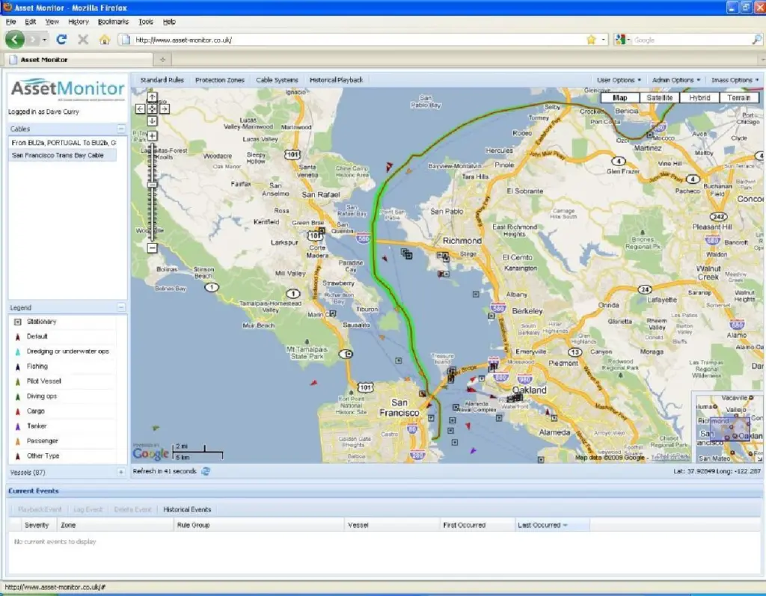
Task: Select San Francisco Trans Bay Cable
Action: 63,156
